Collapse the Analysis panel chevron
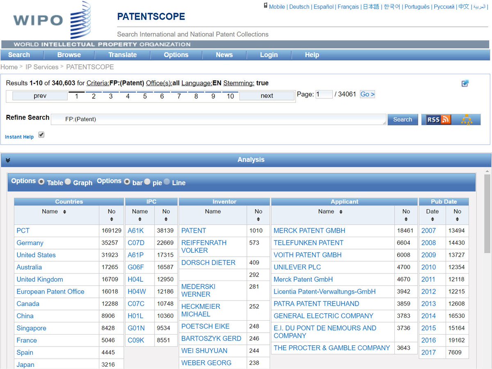The height and width of the screenshot is (369, 492). pyautogui.click(x=8, y=160)
